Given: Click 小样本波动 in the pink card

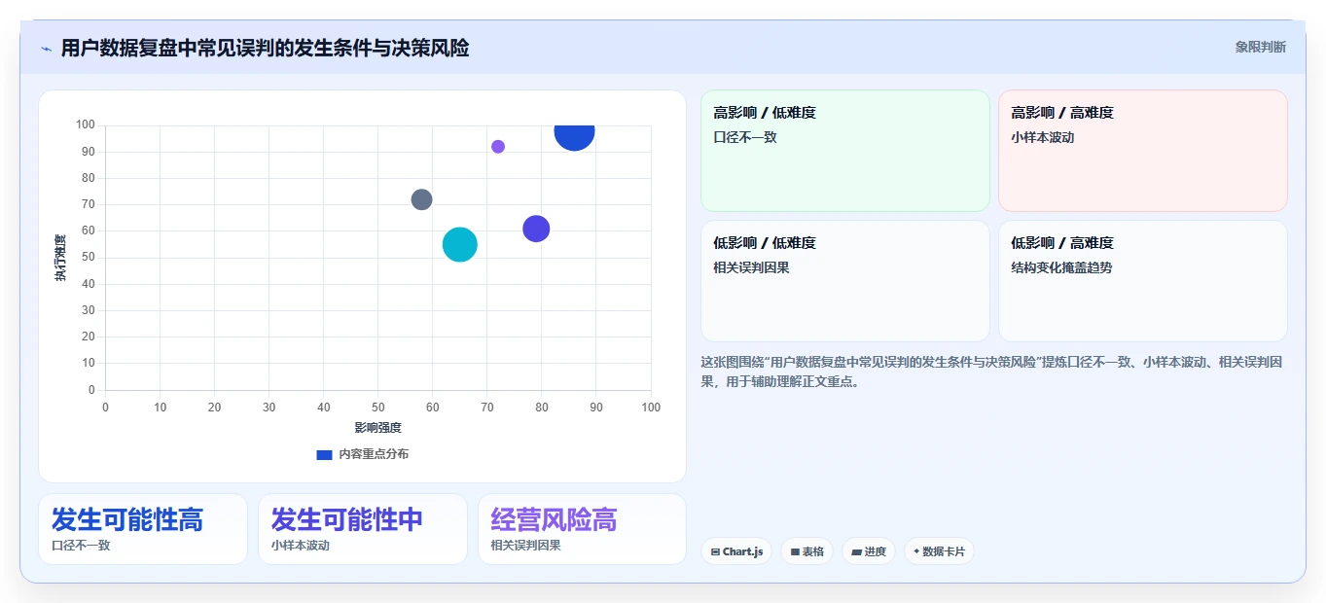Looking at the screenshot, I should coord(1043,137).
